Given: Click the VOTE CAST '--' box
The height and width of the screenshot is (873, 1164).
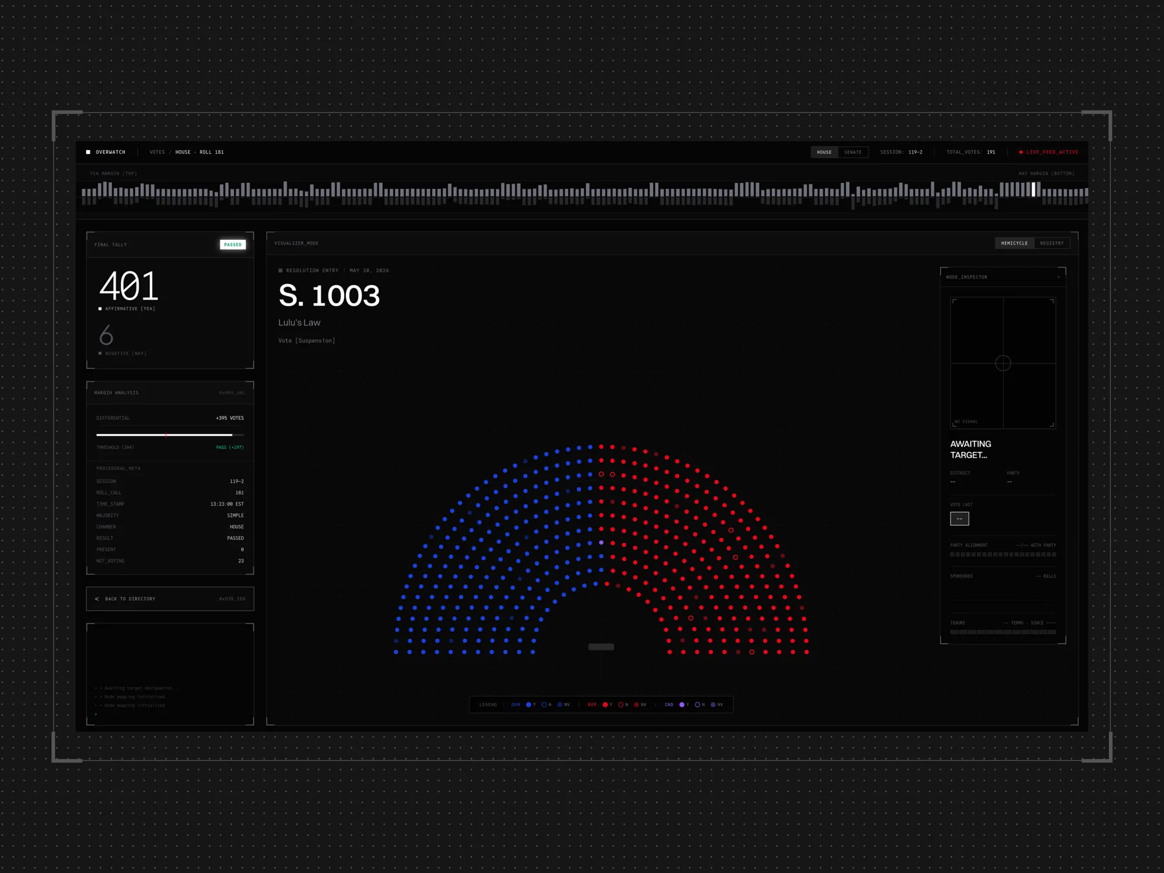Looking at the screenshot, I should pos(960,519).
